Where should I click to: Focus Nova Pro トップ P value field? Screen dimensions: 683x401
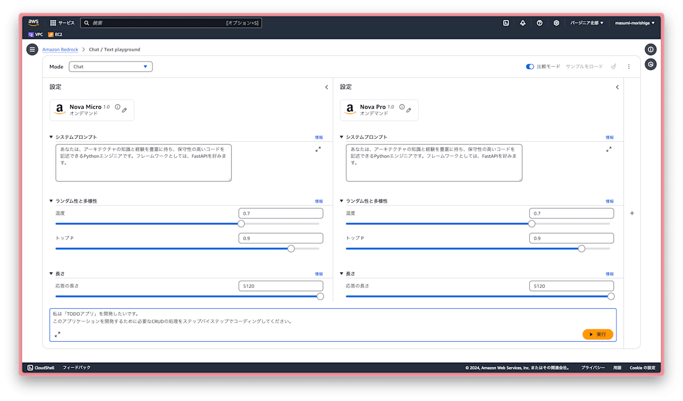[571, 238]
